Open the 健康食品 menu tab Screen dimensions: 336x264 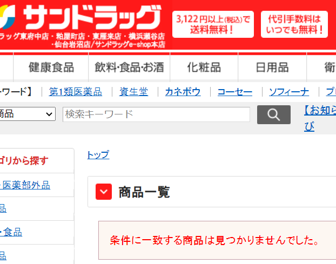click(51, 67)
